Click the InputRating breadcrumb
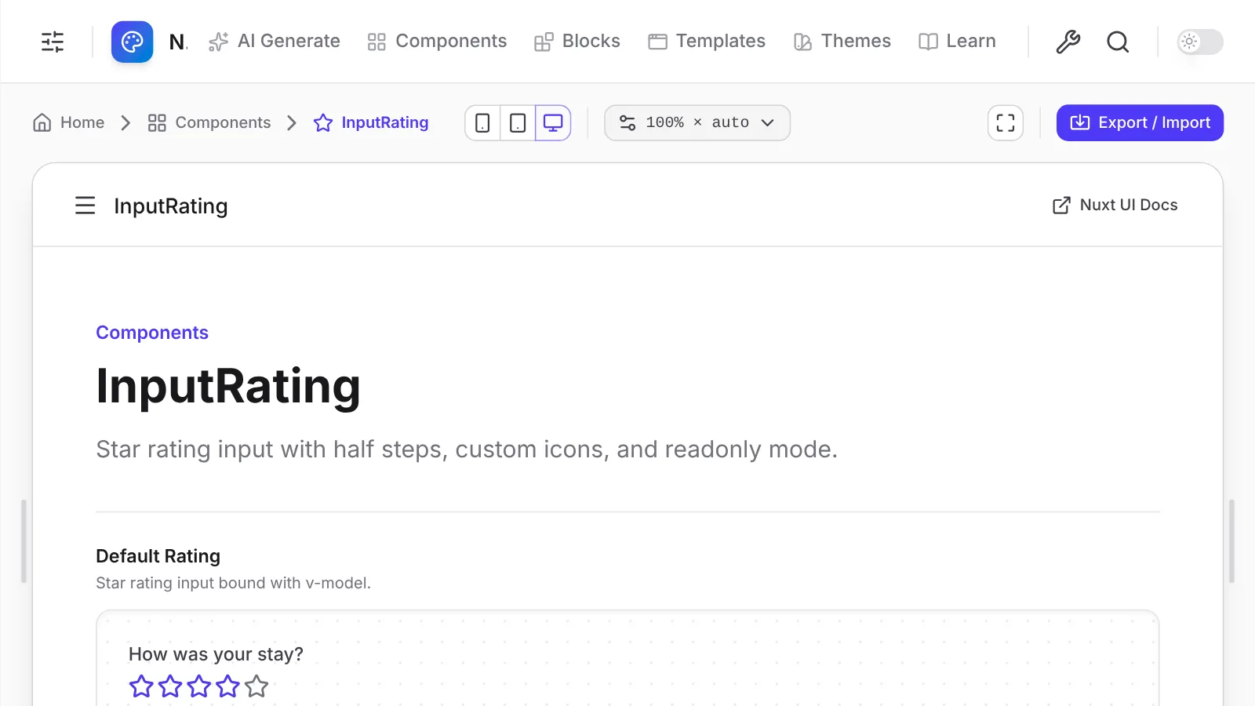 (x=371, y=122)
